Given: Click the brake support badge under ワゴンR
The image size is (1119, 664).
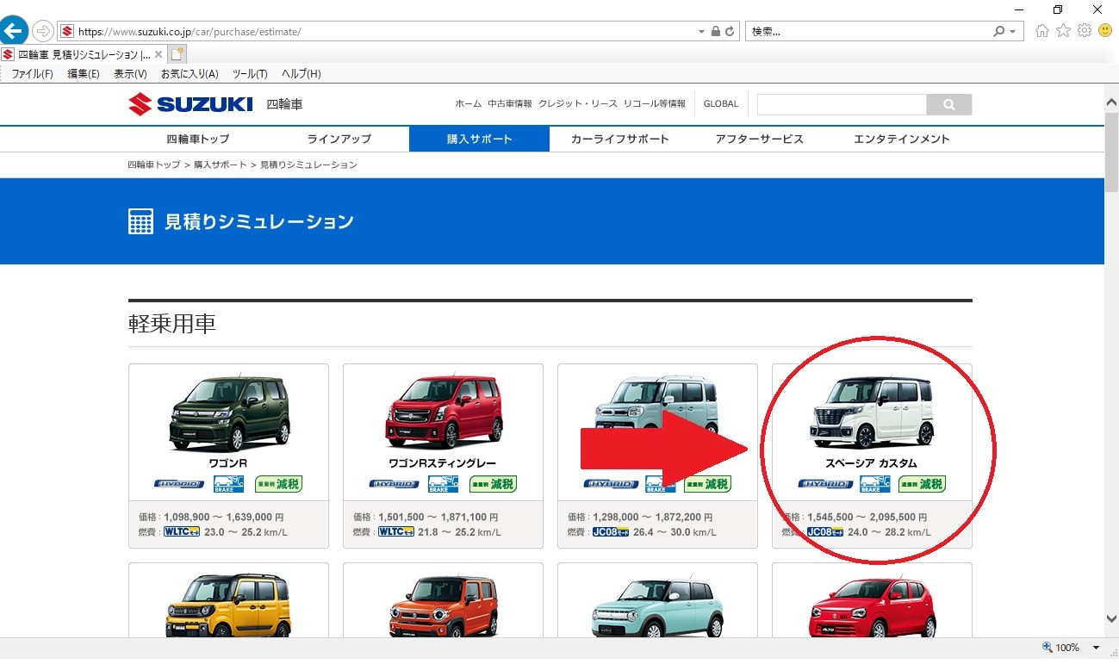Looking at the screenshot, I should coord(229,483).
